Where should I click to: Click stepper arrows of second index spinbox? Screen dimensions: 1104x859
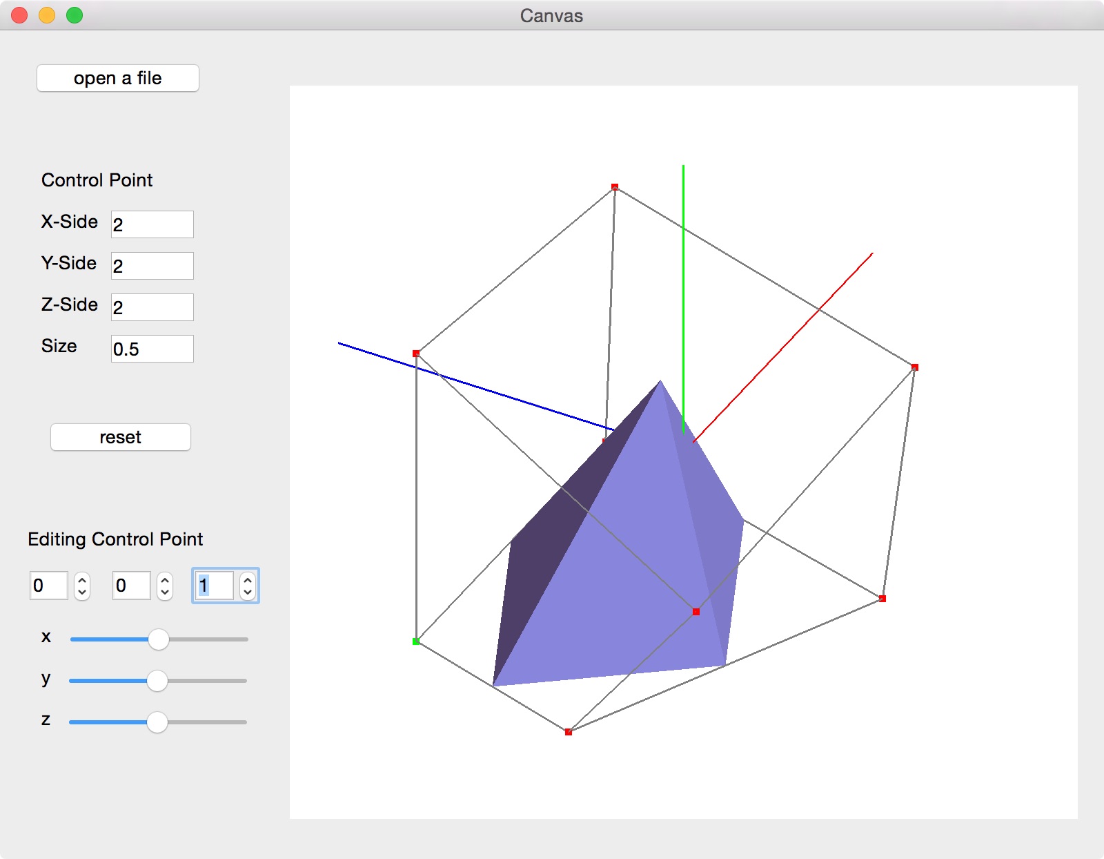pos(165,586)
